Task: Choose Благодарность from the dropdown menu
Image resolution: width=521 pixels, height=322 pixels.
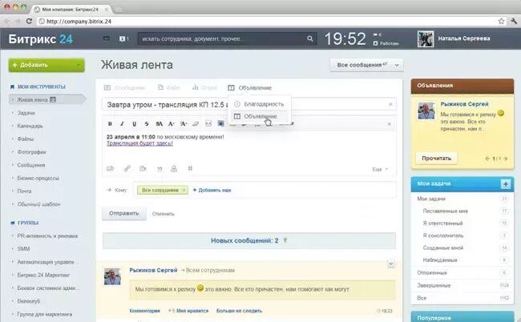Action: click(259, 104)
